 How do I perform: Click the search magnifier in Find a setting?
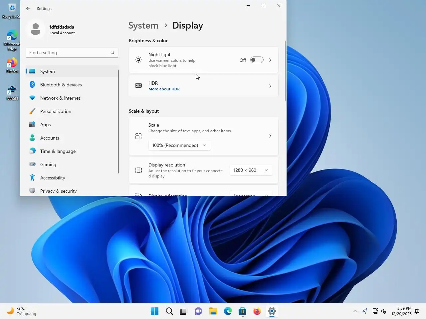point(112,53)
